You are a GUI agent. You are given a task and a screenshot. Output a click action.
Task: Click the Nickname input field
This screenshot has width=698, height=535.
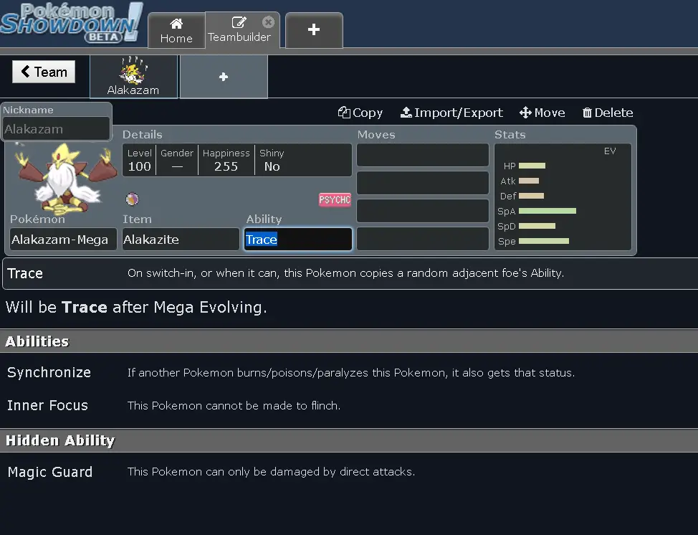click(x=56, y=129)
